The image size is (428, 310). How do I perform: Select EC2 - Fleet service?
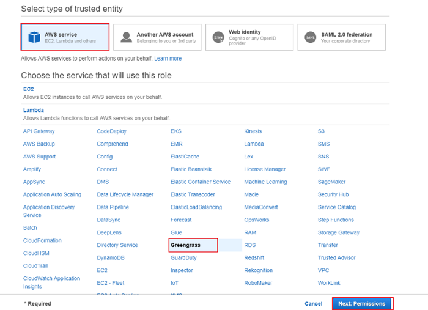click(111, 283)
